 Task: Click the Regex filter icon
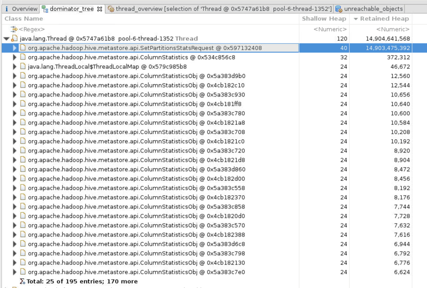click(14, 29)
